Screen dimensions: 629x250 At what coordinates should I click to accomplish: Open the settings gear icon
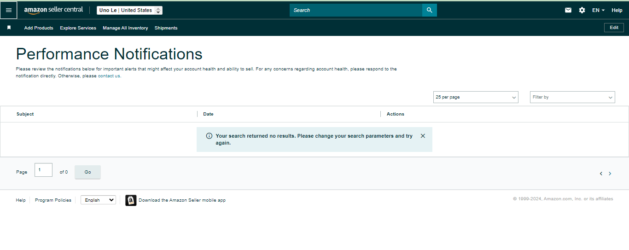coord(582,10)
